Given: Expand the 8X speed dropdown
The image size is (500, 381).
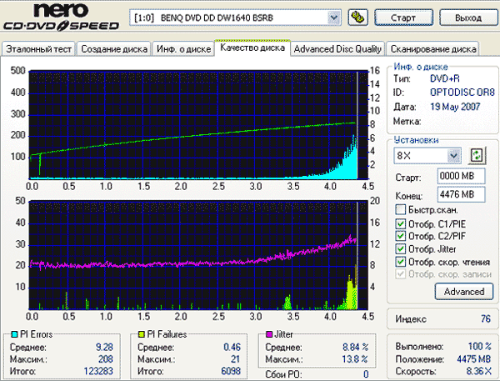Looking at the screenshot, I should pos(427,156).
